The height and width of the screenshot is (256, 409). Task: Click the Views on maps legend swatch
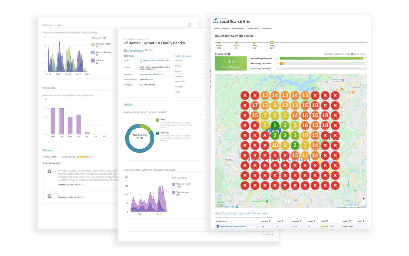[x=173, y=192]
